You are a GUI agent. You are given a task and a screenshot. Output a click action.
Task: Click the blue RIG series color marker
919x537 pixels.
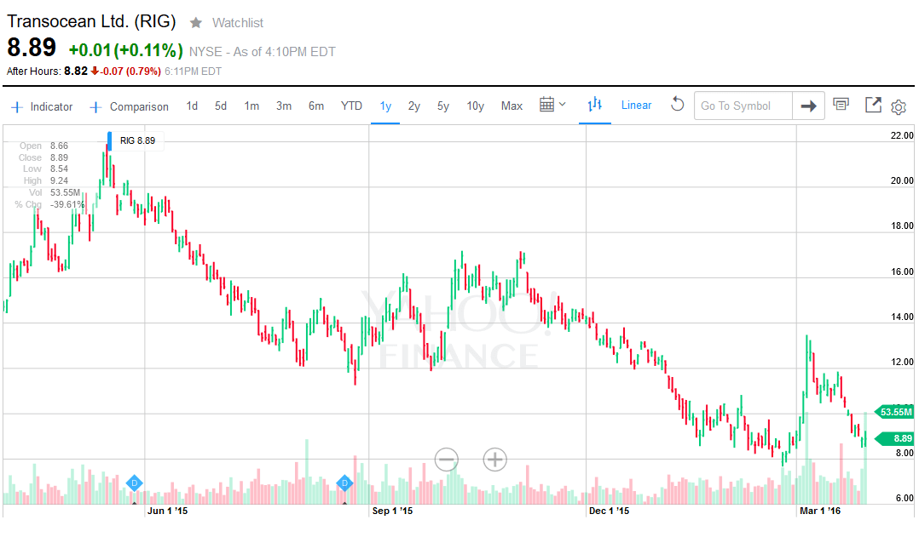(x=110, y=141)
